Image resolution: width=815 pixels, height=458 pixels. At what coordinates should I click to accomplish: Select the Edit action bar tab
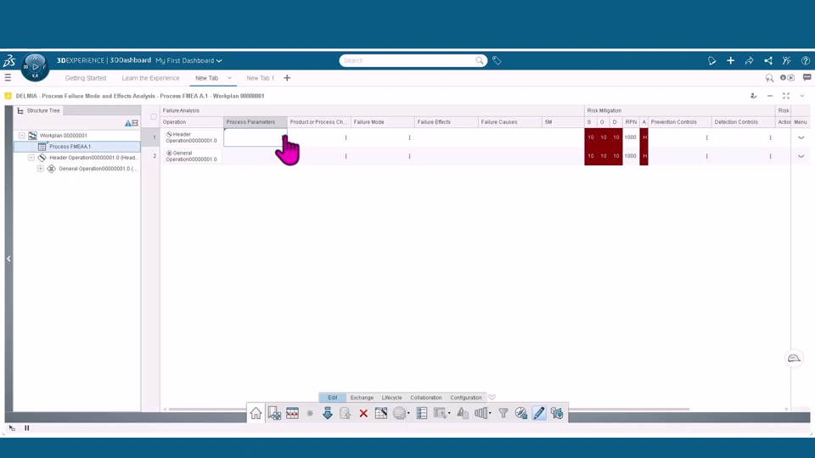[332, 397]
